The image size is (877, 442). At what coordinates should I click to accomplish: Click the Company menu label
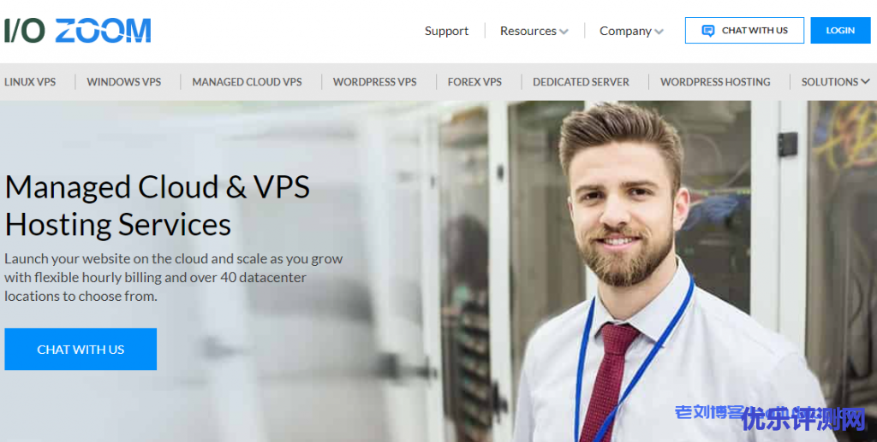pos(625,31)
